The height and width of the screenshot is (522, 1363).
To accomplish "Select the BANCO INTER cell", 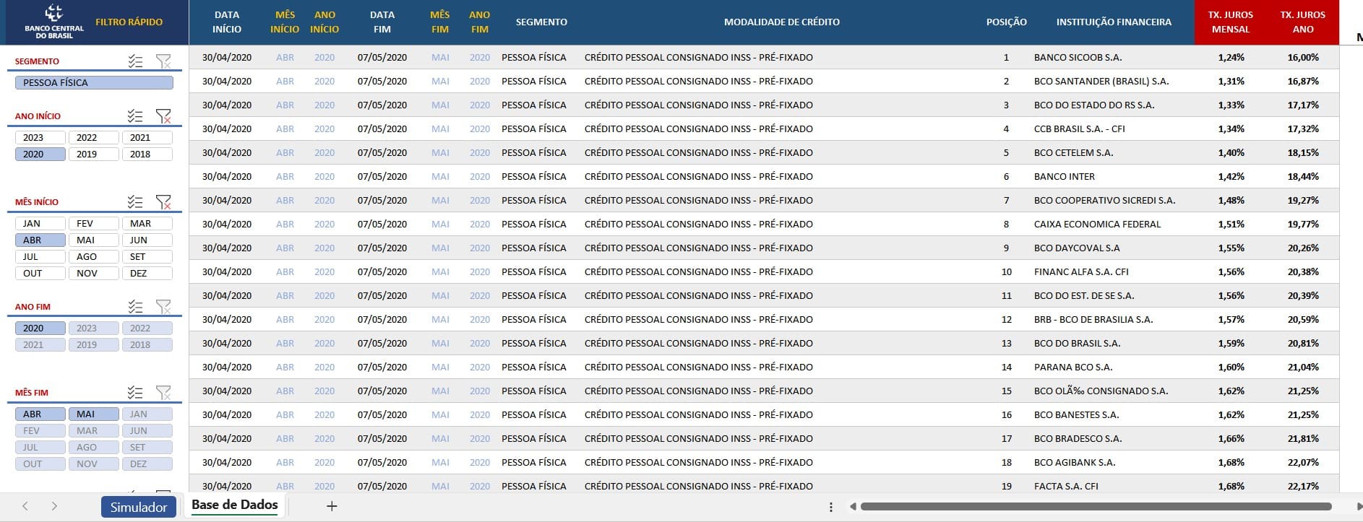I will coord(1064,176).
